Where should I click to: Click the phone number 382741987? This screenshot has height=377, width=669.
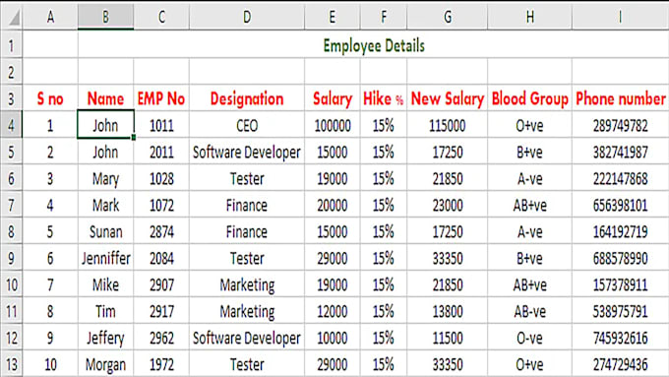coord(621,152)
